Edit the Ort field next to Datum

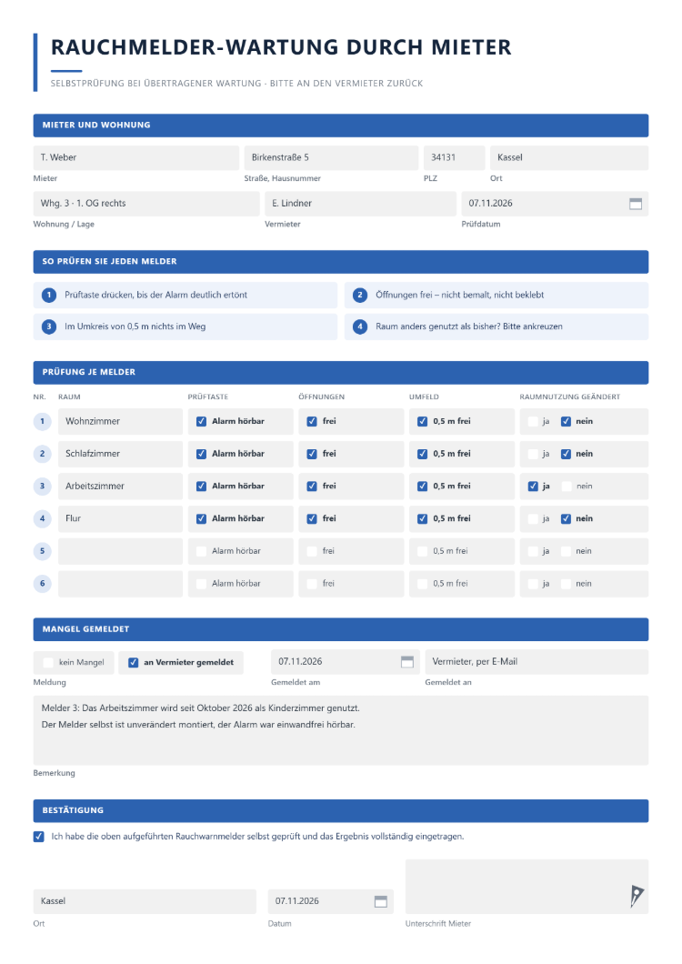(x=145, y=901)
